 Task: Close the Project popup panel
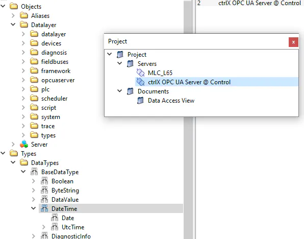coord(293,42)
